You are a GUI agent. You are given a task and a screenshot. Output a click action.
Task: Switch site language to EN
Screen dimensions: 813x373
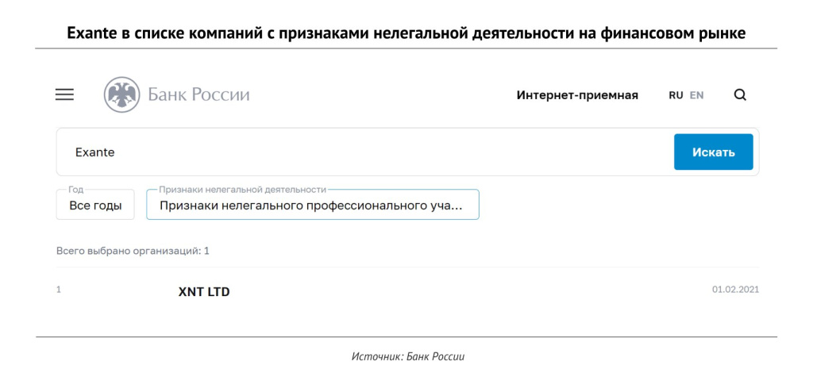coord(696,95)
